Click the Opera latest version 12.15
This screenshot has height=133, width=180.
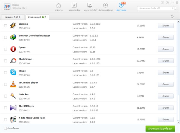92,52
